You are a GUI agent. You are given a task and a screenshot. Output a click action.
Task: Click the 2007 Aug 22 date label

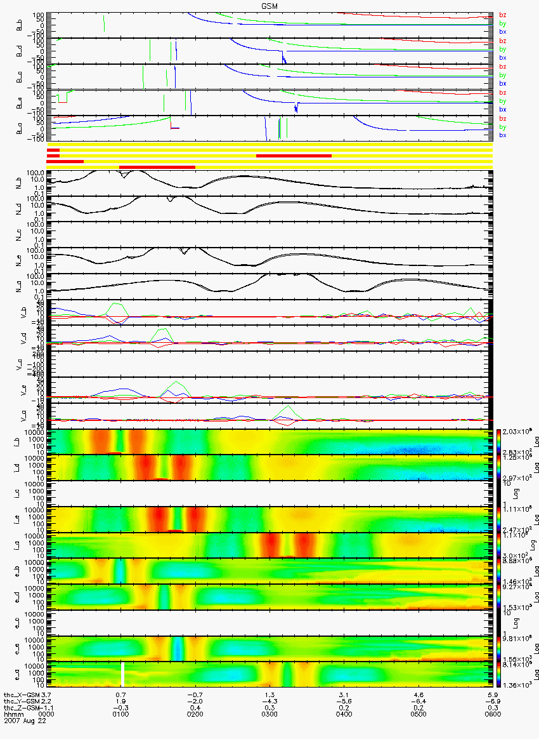[x=25, y=720]
